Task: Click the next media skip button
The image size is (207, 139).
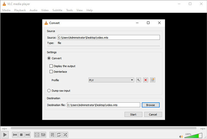Action: tap(28, 135)
